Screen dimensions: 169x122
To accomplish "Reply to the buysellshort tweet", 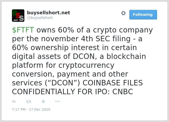I will tap(14, 101).
